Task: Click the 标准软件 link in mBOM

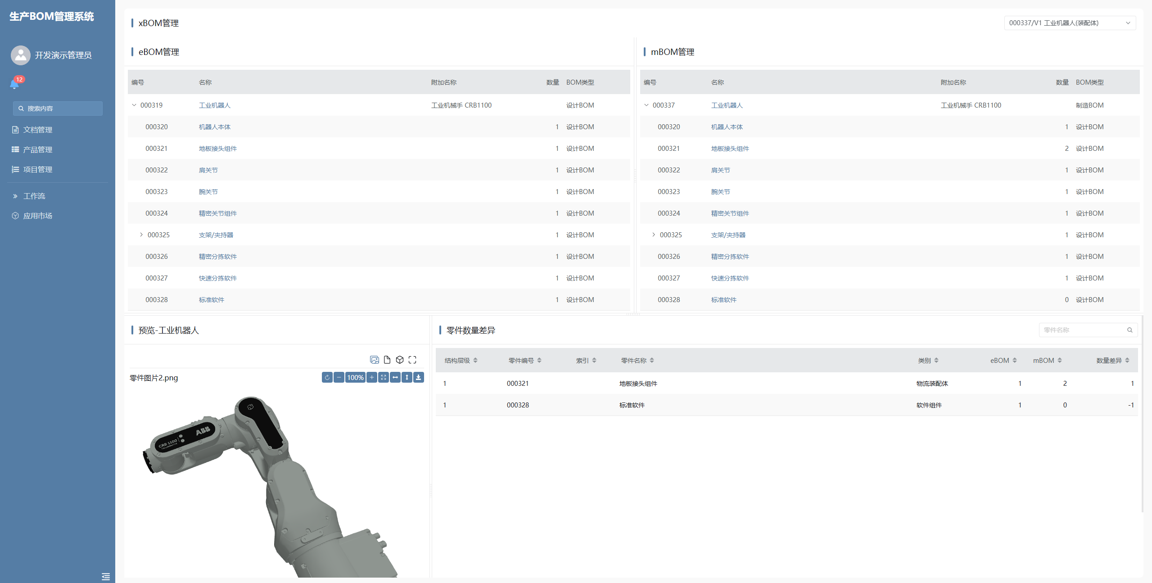Action: tap(723, 300)
